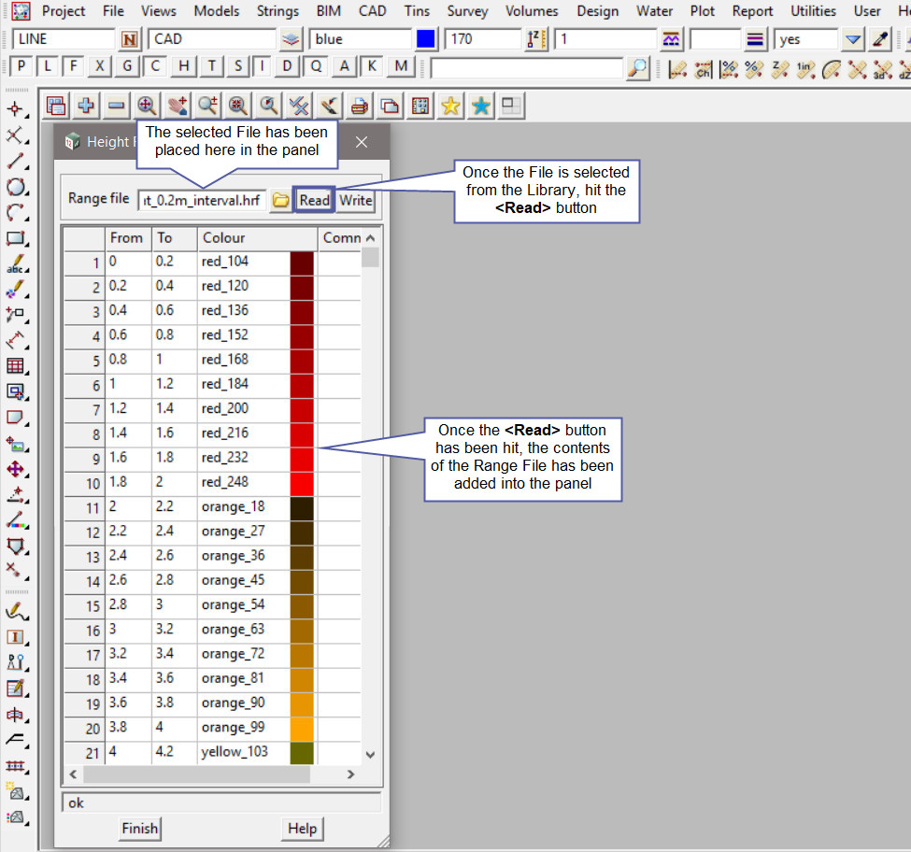Click the plus icon to add model to view
This screenshot has height=852, width=911.
(x=86, y=106)
